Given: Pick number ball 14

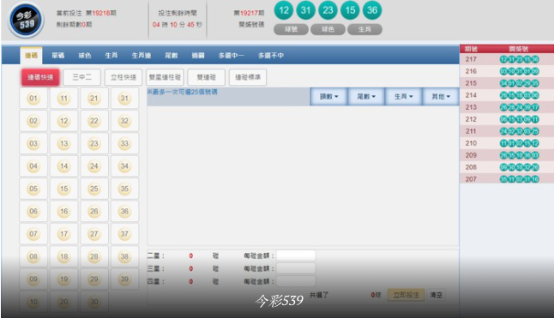Looking at the screenshot, I should (63, 166).
